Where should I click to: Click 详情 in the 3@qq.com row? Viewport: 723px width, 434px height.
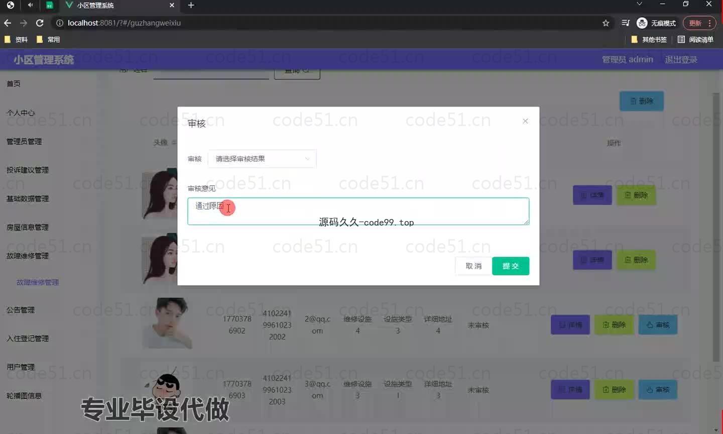570,389
